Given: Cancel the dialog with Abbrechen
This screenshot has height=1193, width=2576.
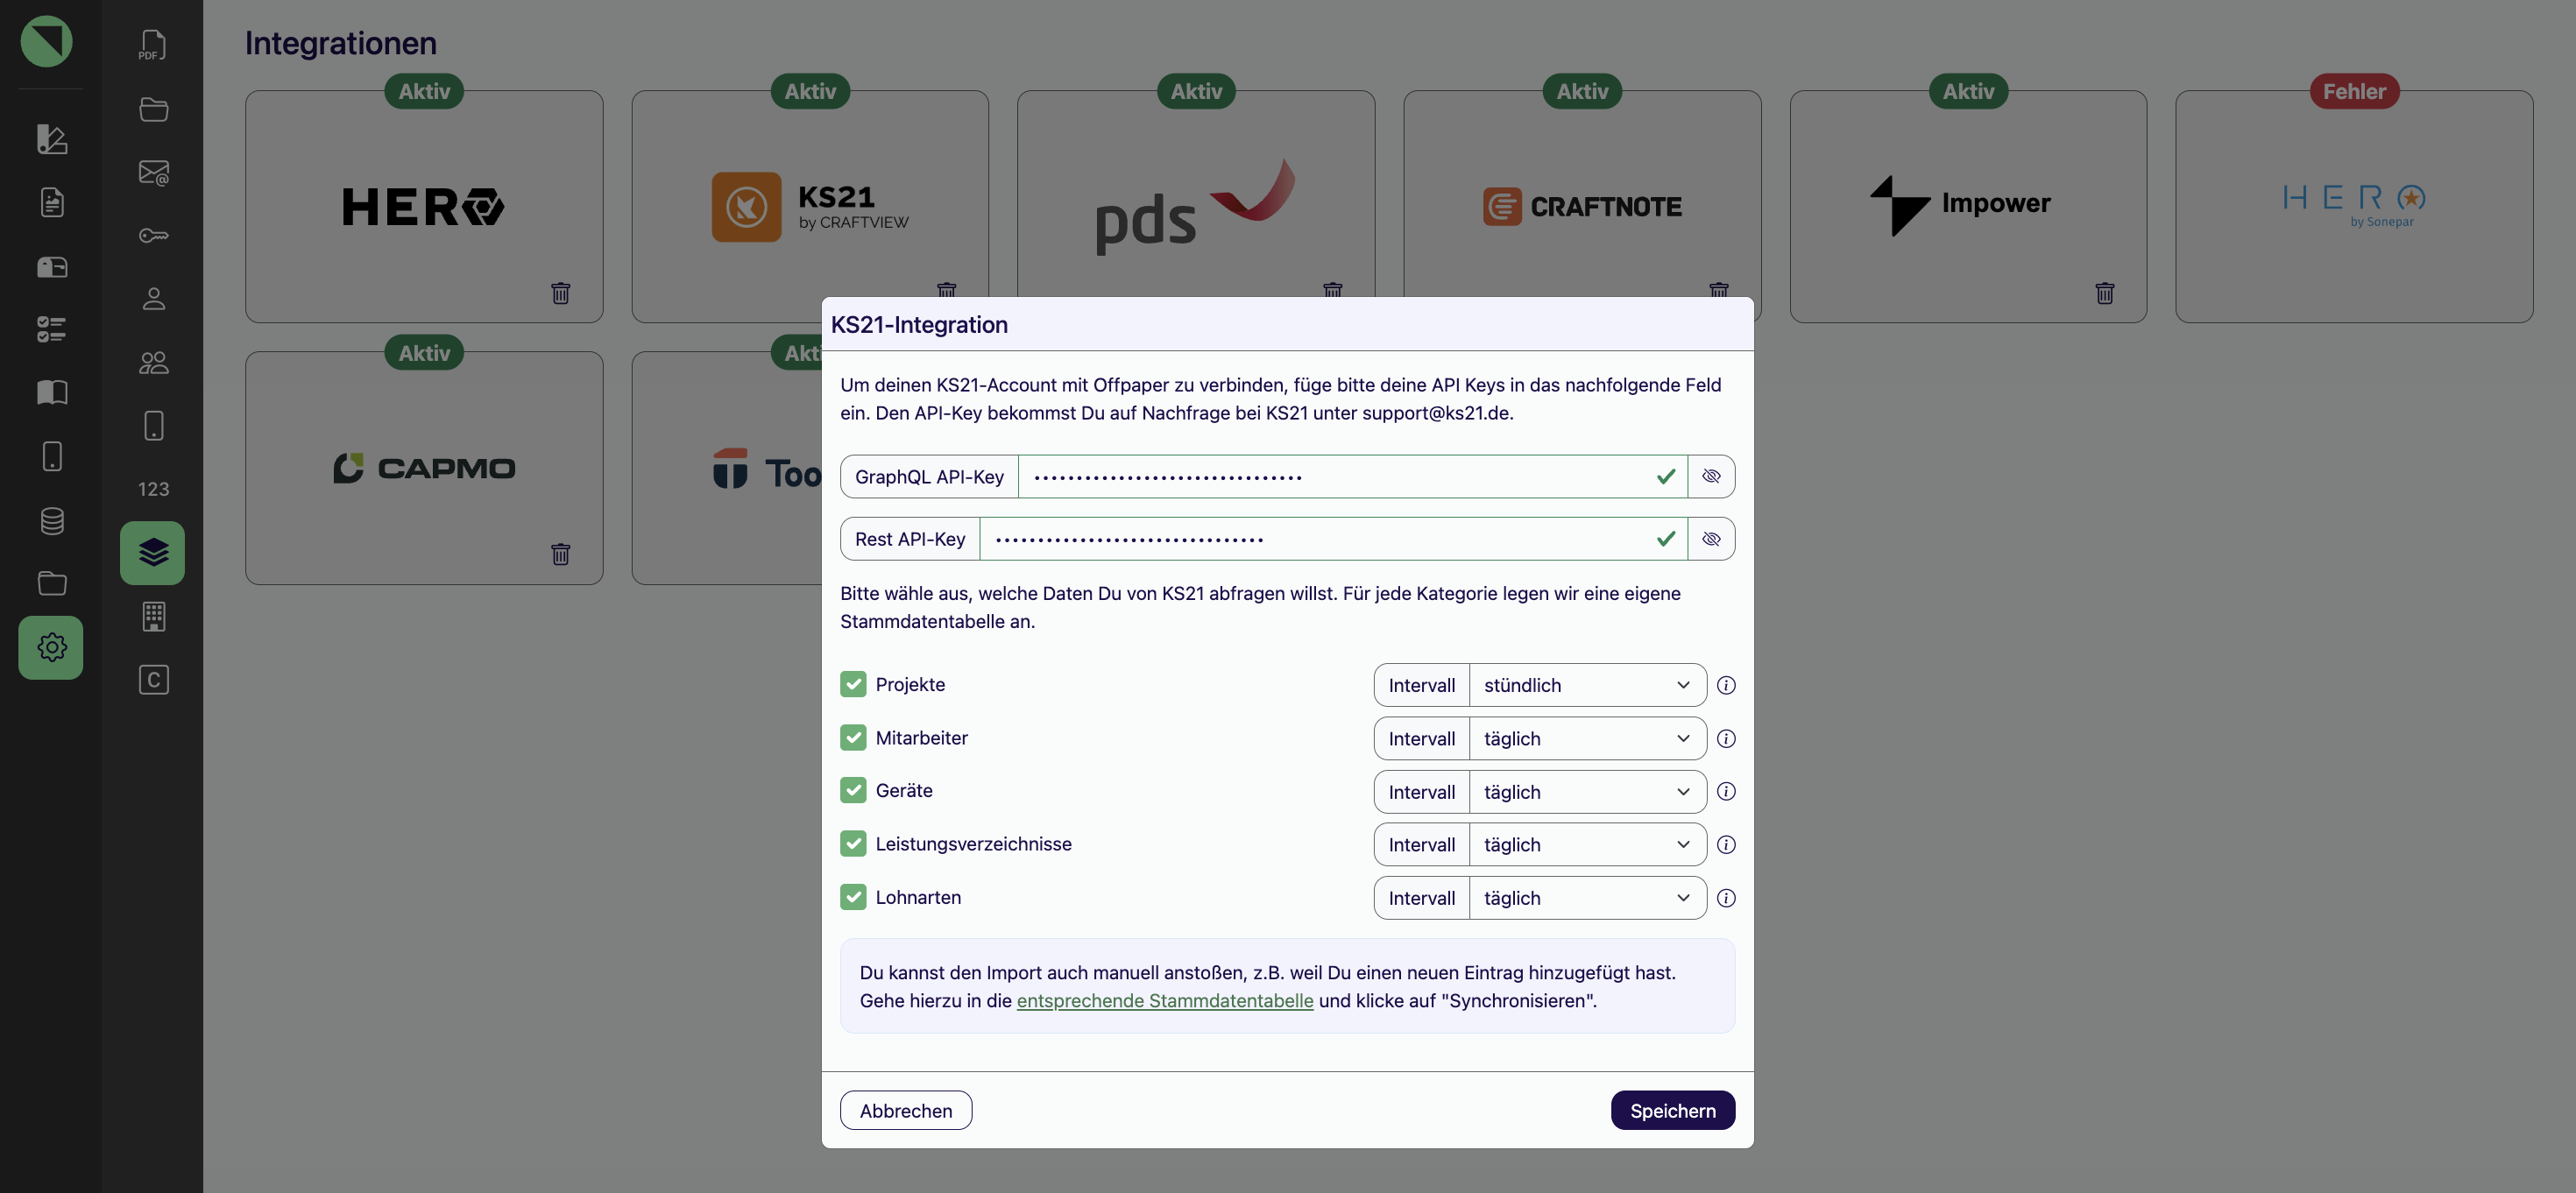Looking at the screenshot, I should 905,1110.
